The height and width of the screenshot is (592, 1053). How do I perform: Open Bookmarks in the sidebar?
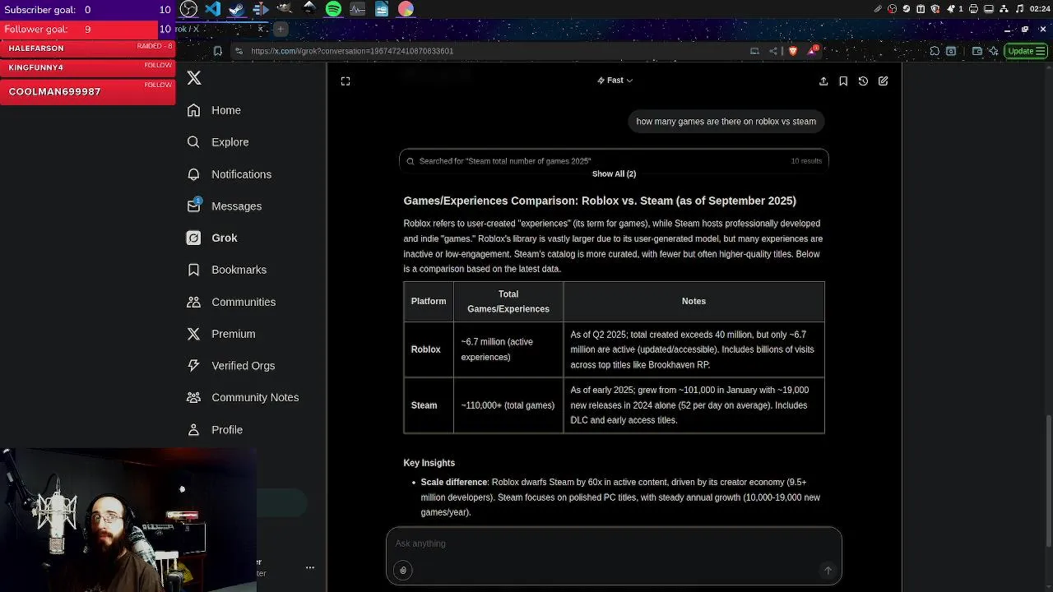226,270
